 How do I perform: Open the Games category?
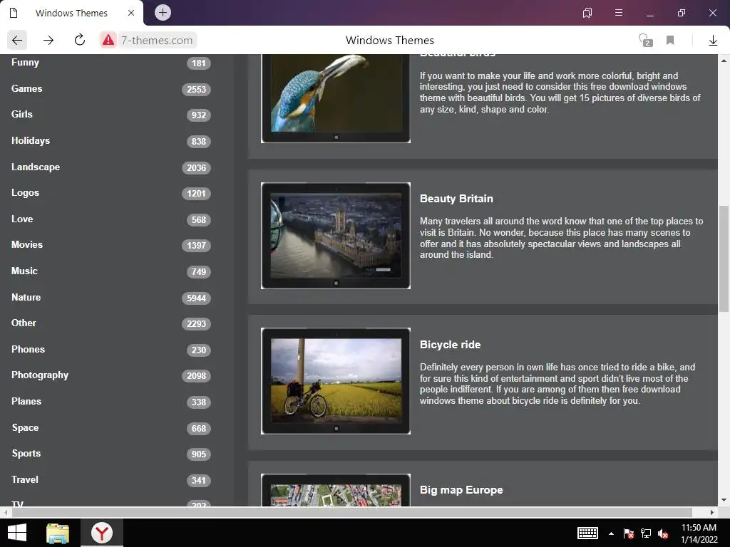[x=26, y=88]
